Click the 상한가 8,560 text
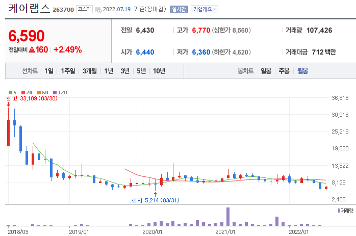The height and width of the screenshot is (236, 356). pos(232,30)
